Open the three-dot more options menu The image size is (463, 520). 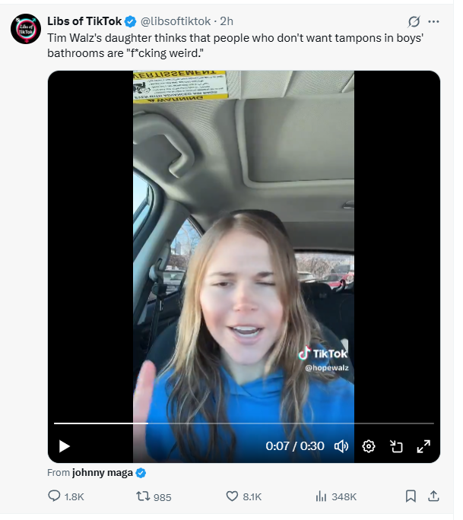coord(433,22)
